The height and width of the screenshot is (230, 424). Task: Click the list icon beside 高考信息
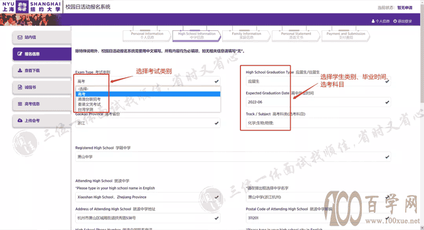tap(20, 104)
